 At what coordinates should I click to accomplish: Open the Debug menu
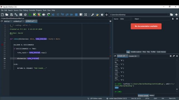click(x=25, y=10)
